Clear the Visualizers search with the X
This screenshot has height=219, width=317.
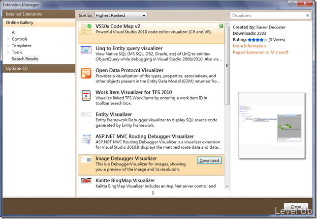point(308,15)
